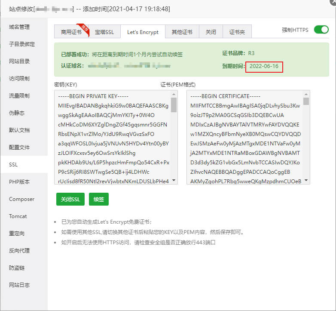Toggle the 强制HTTPS switch
The image size is (336, 311).
(321, 30)
